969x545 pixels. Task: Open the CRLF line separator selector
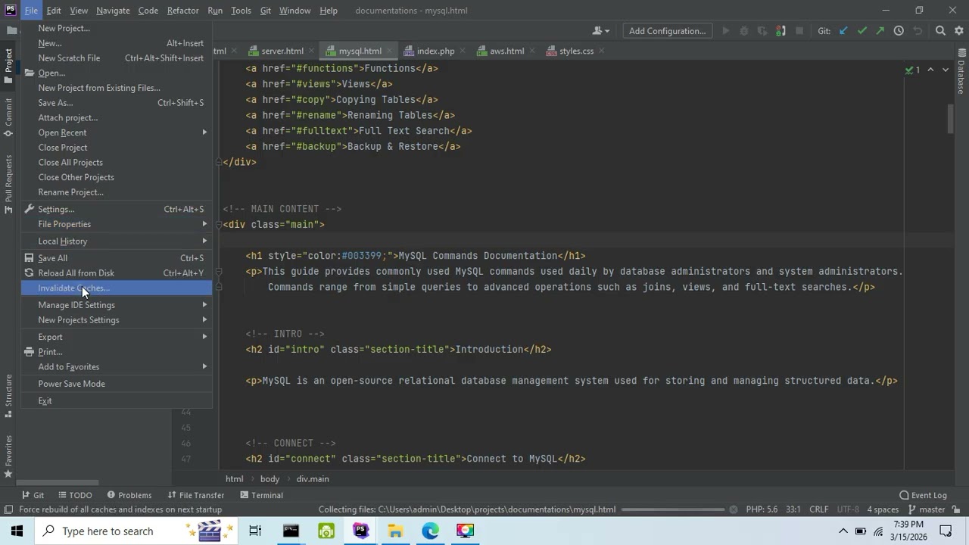(x=818, y=509)
